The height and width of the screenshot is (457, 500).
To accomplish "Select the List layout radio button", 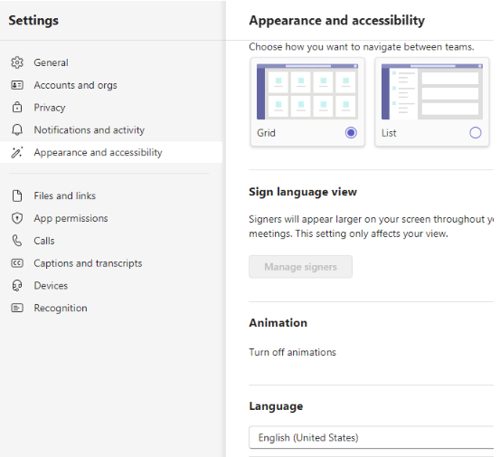I will 475,132.
